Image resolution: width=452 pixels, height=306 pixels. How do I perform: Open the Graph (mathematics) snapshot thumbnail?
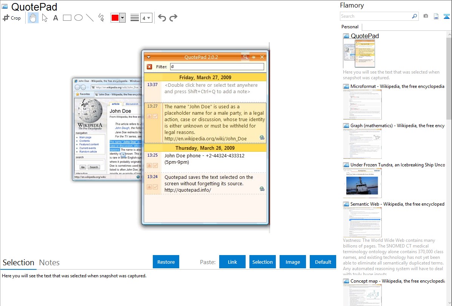tap(362, 144)
